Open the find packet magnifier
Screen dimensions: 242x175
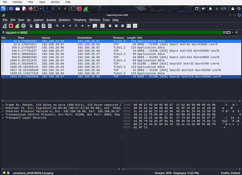[57, 26]
